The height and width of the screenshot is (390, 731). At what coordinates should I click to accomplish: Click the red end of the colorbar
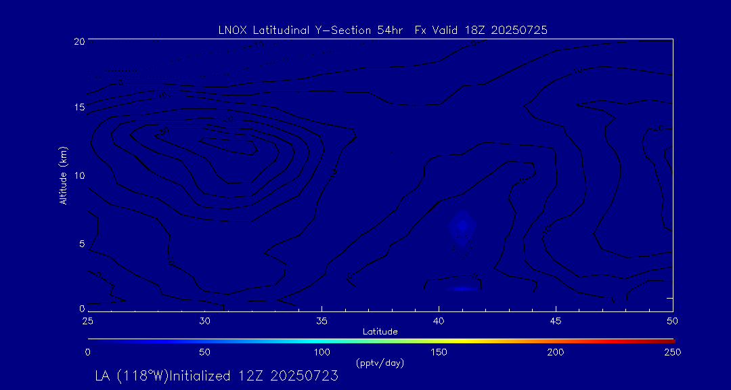[x=667, y=340]
